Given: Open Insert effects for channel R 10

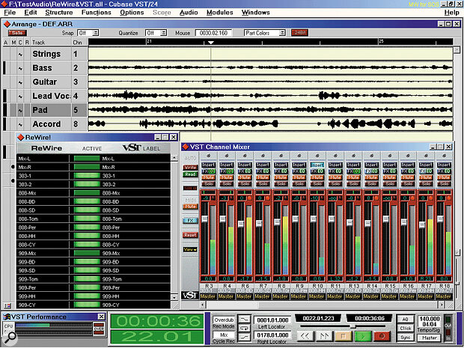Looking at the screenshot, I should tap(317, 165).
